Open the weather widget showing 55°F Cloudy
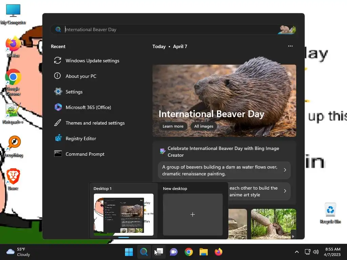 point(18,252)
